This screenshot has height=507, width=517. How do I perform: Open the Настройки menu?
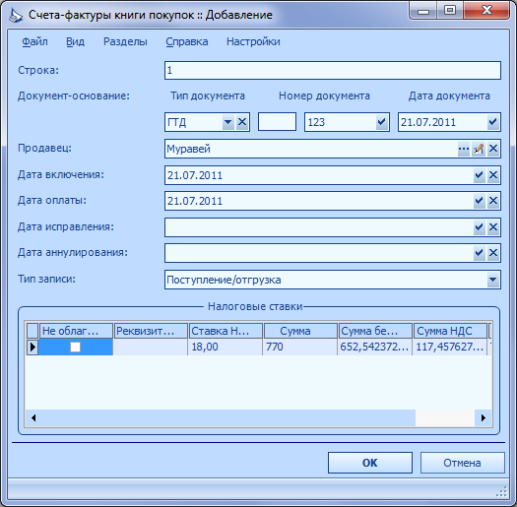point(253,42)
